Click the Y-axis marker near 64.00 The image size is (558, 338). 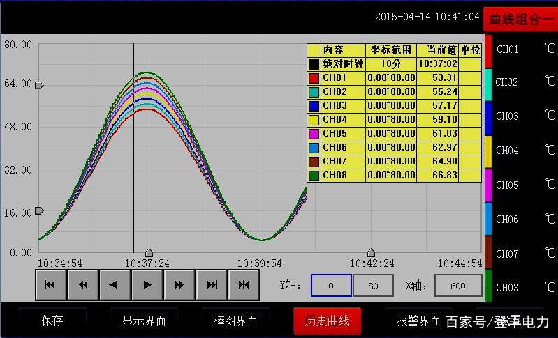pyautogui.click(x=39, y=85)
